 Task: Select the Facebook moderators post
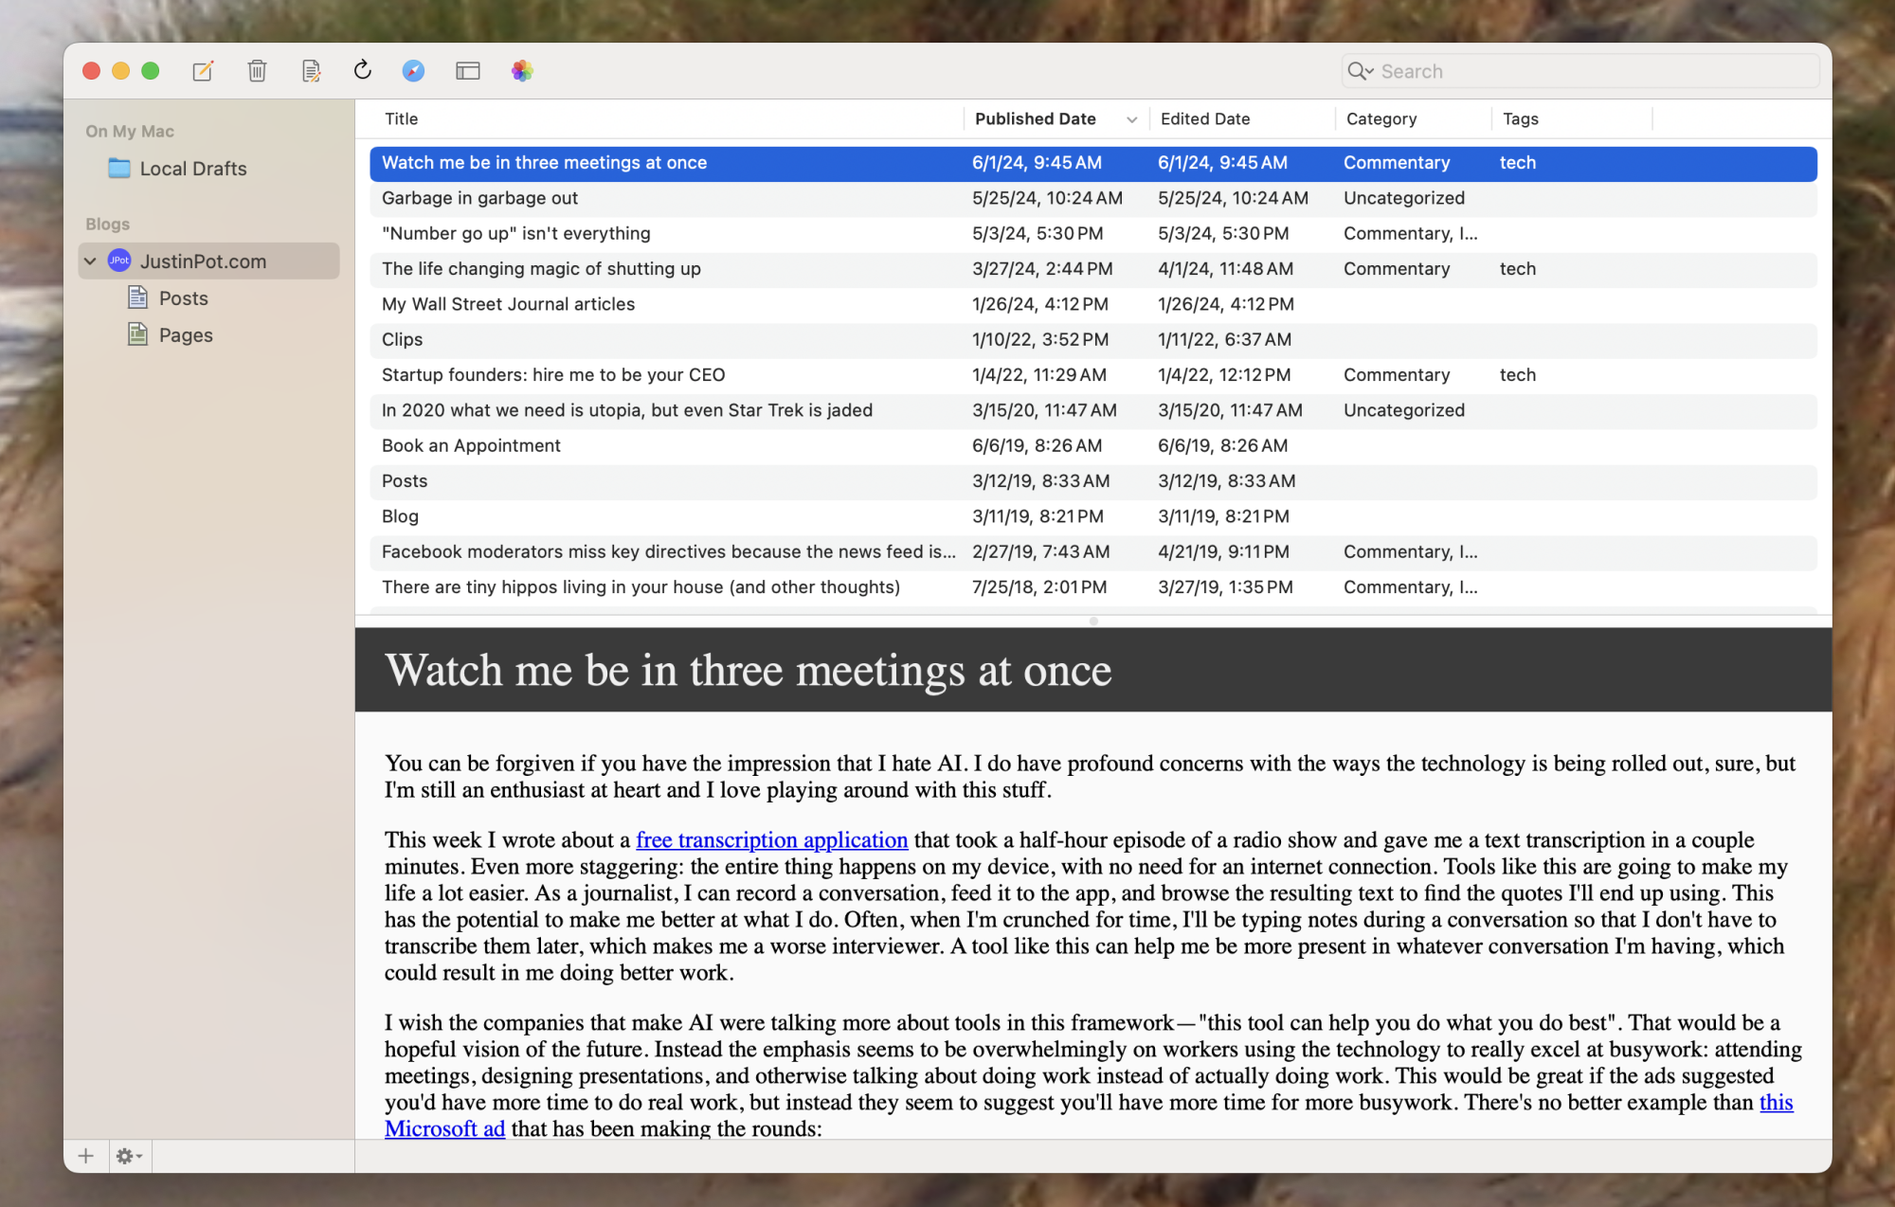[1093, 551]
